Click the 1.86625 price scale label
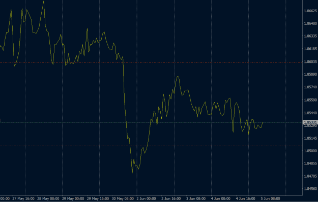Screen dimensions: 318x202 click(310, 11)
